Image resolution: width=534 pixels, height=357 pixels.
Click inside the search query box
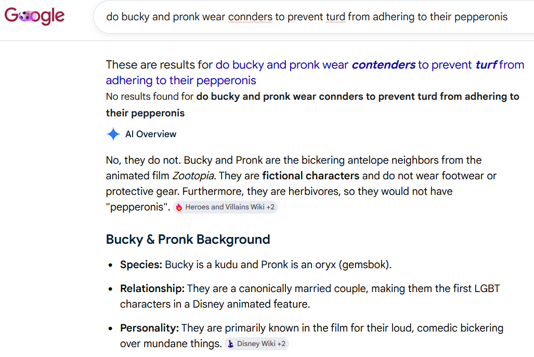[x=314, y=17]
